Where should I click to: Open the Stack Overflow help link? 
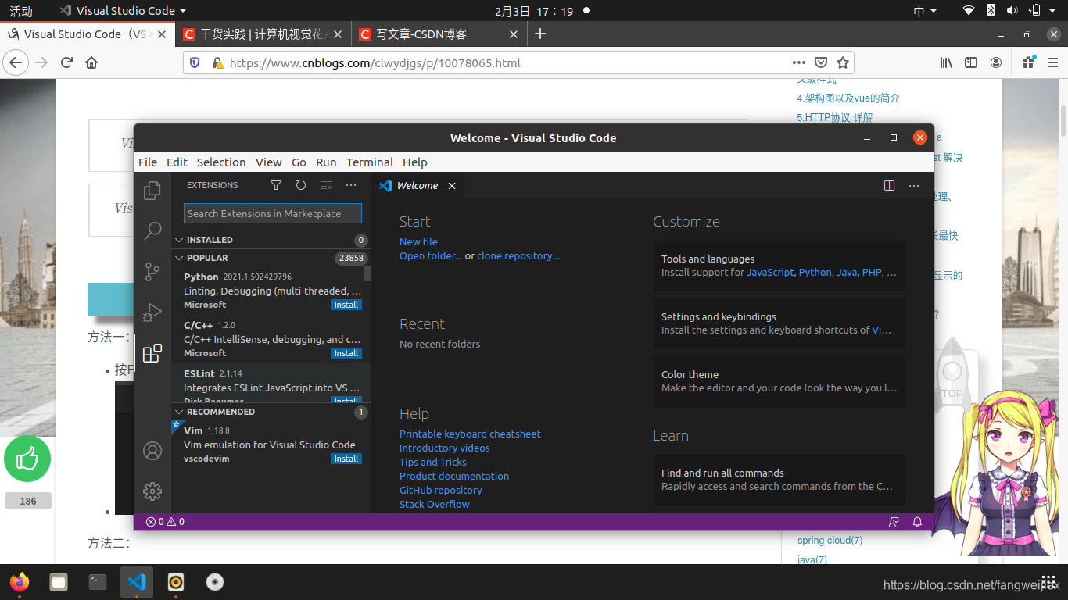point(435,504)
